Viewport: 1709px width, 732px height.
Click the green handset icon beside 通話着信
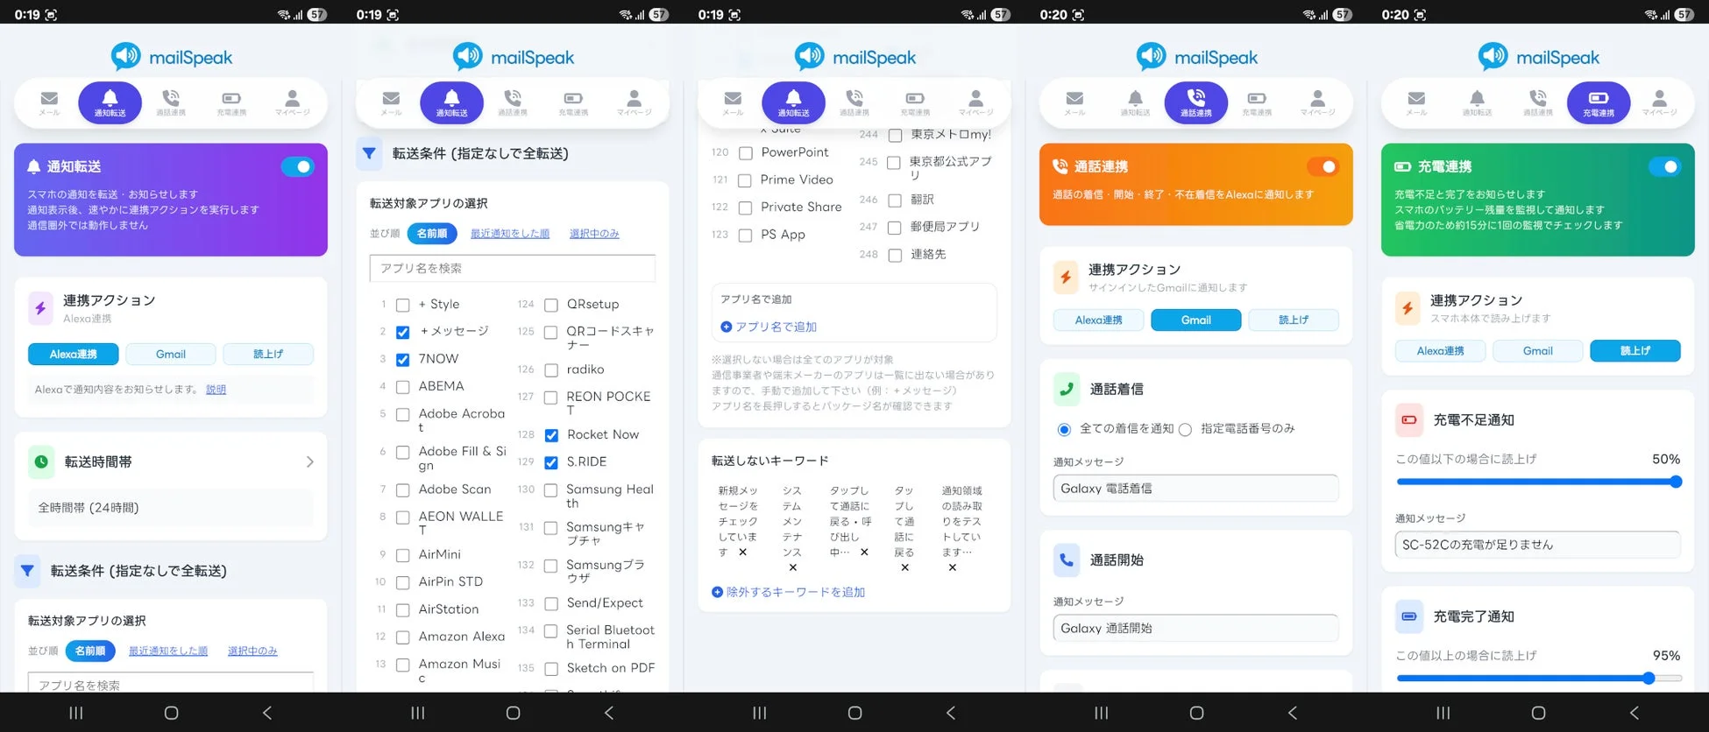(1066, 389)
